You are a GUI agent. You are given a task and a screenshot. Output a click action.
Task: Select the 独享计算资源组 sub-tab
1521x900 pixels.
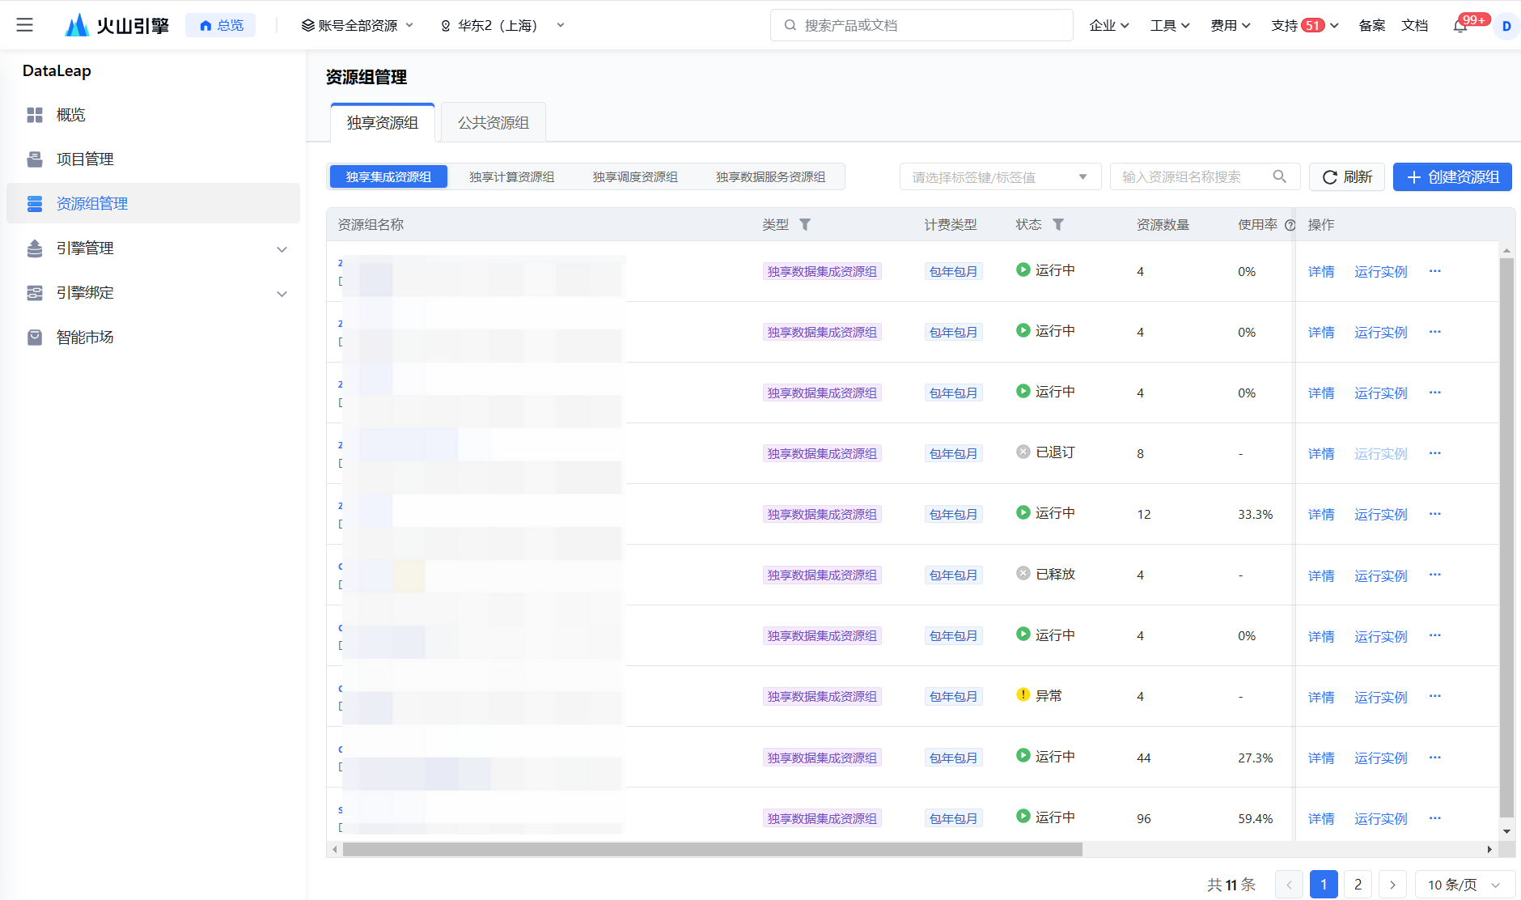coord(512,176)
